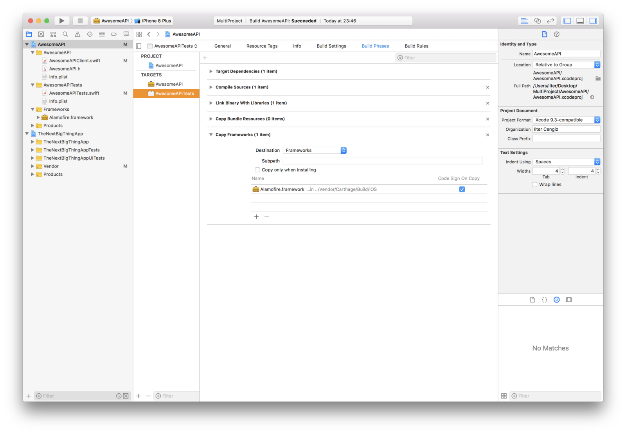Open the Project navigator folder icon
Screen dimensions: 626x434
(x=29, y=34)
